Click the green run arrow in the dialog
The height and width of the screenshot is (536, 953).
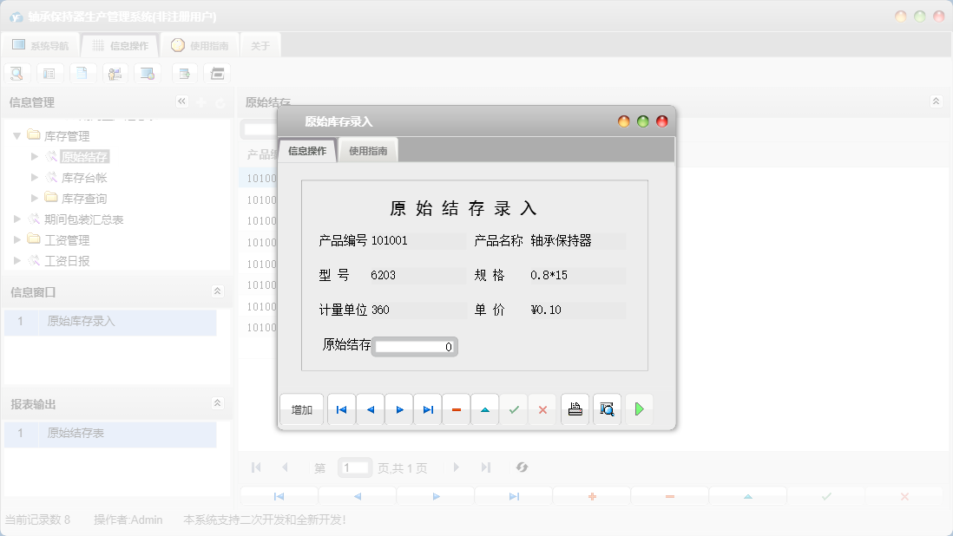click(x=639, y=409)
